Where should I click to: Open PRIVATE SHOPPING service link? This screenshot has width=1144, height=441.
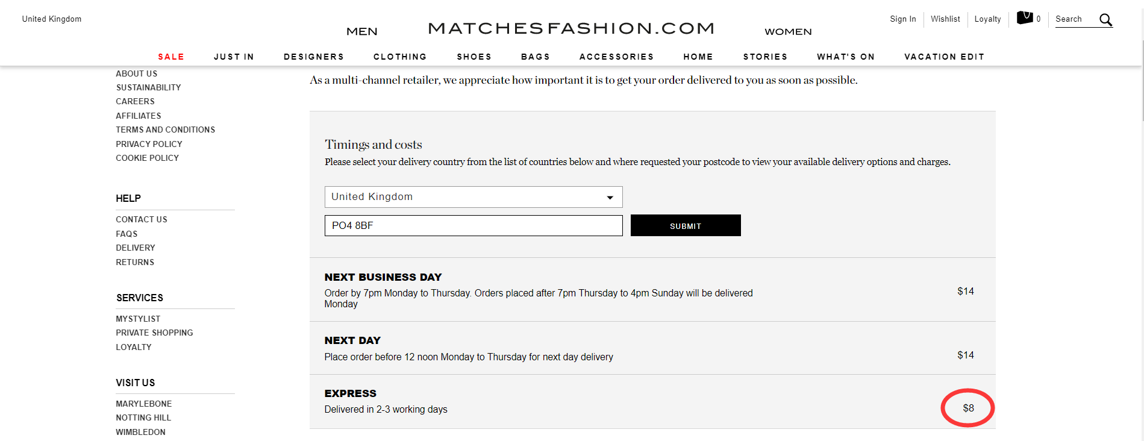154,333
